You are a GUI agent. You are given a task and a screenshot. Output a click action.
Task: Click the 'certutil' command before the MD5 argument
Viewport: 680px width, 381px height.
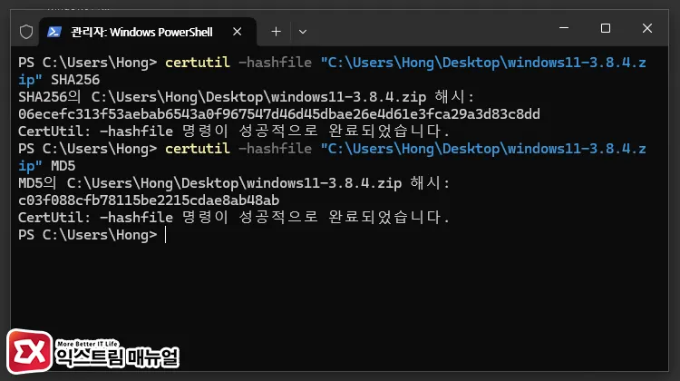[198, 149]
